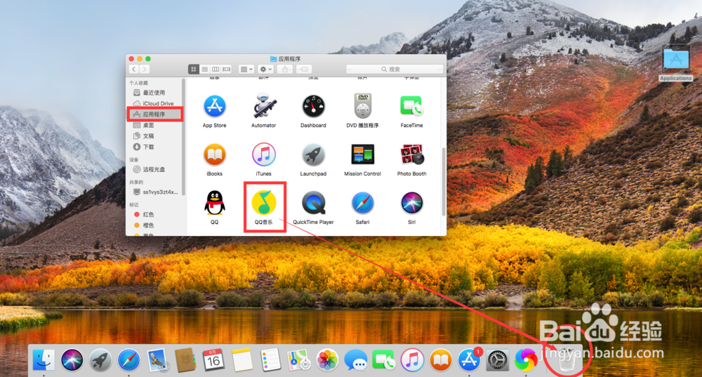702x377 pixels.
Task: Select Safari in the Finder window
Action: [x=363, y=203]
